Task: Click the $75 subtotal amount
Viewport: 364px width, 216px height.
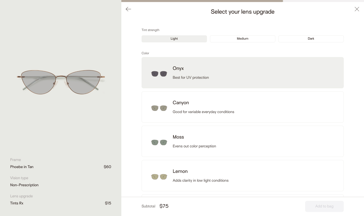Action: [164, 206]
